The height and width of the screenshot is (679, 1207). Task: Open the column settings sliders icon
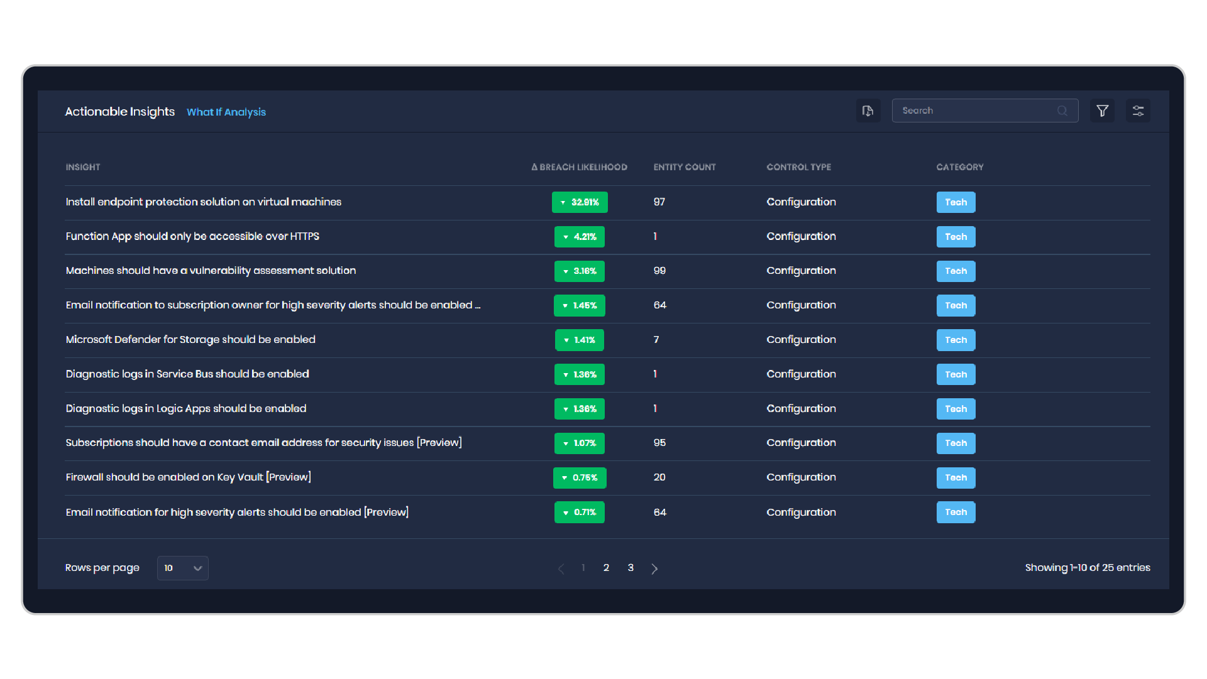[1138, 111]
